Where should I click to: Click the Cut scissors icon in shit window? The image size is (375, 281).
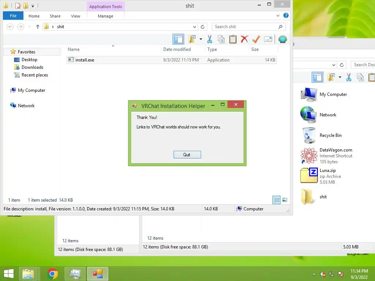[x=210, y=39]
